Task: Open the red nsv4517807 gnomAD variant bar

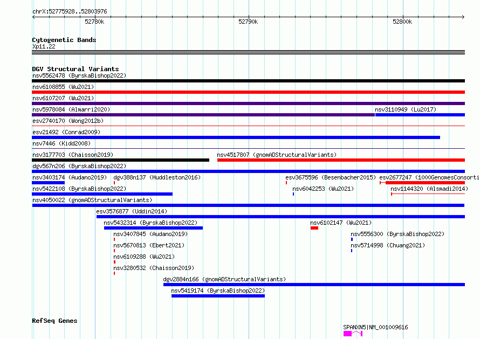Action: pos(341,160)
